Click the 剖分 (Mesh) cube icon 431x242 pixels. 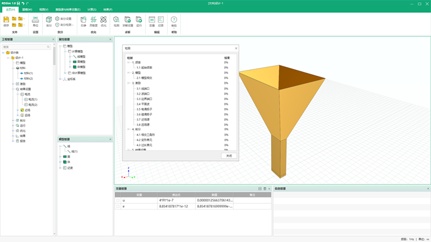[x=49, y=20]
